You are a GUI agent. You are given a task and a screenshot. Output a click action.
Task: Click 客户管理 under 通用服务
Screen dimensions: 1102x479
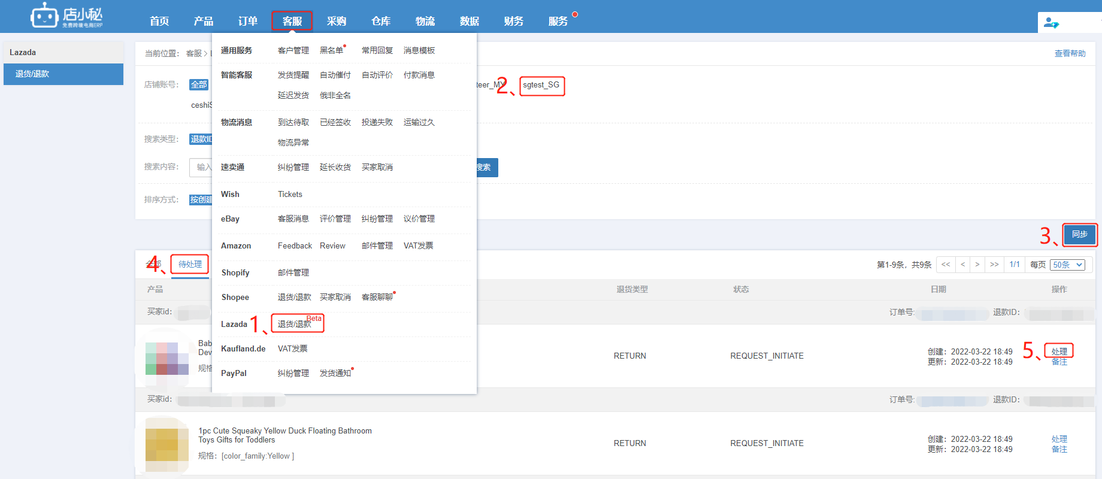[293, 50]
